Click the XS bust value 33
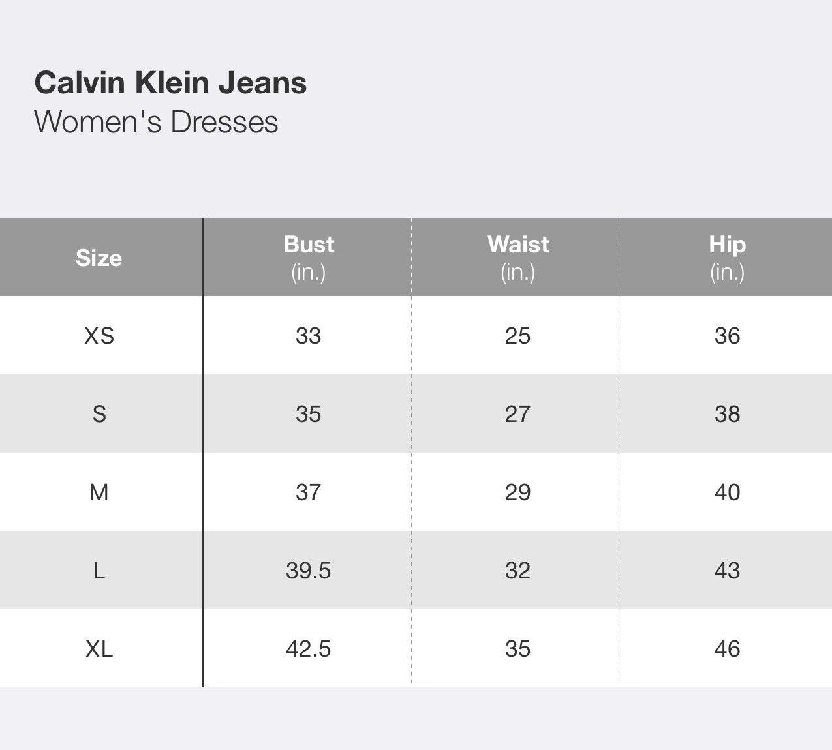 tap(309, 336)
